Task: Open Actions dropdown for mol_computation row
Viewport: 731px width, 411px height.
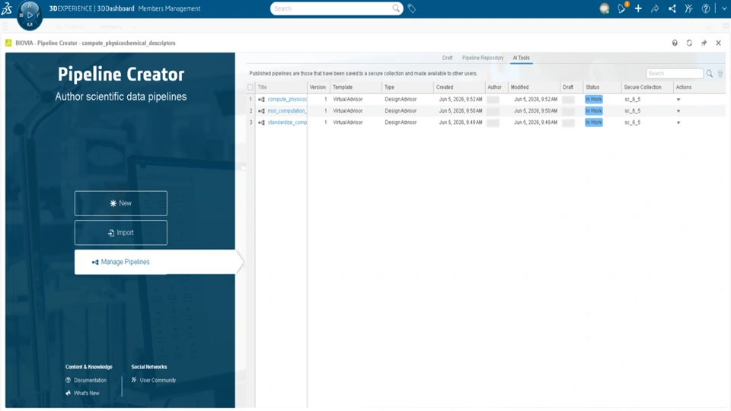Action: (678, 111)
